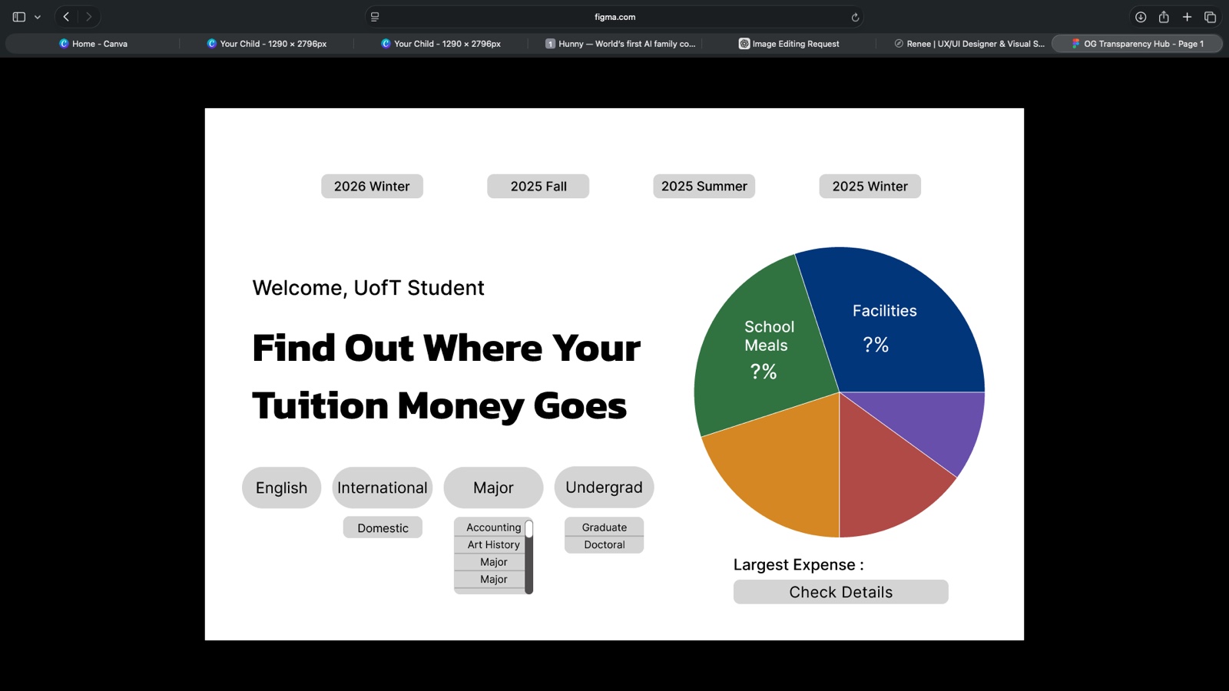Click the favicon on the Hunny tab
Image resolution: width=1229 pixels, height=691 pixels.
click(550, 44)
